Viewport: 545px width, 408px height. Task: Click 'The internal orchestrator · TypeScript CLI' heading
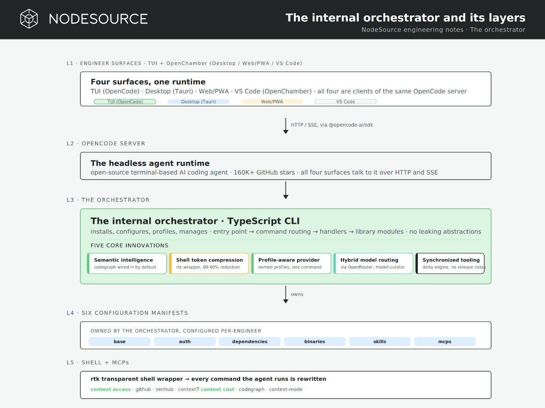195,221
